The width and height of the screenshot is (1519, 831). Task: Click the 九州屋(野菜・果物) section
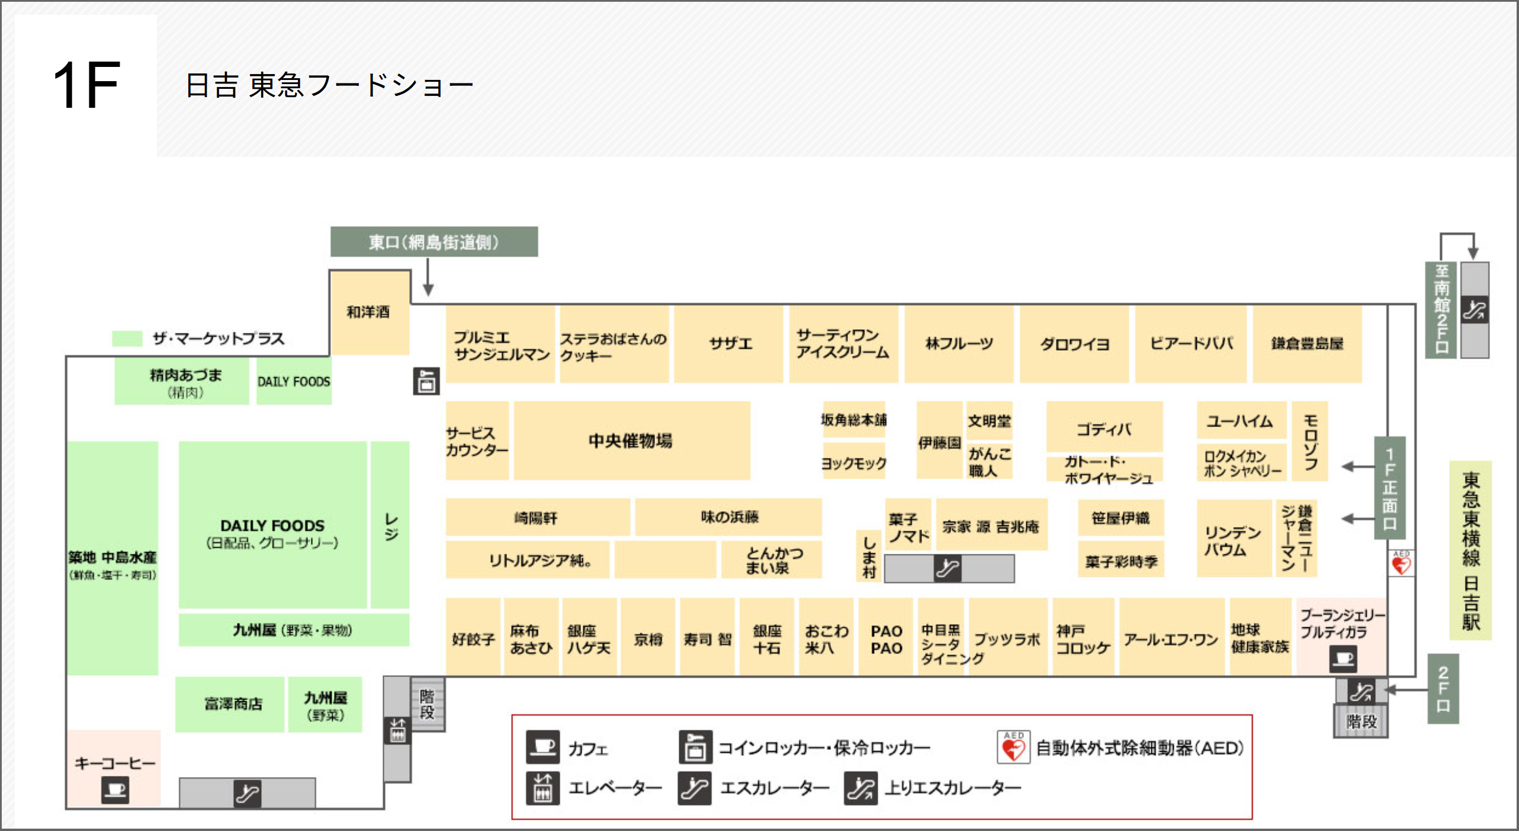294,630
